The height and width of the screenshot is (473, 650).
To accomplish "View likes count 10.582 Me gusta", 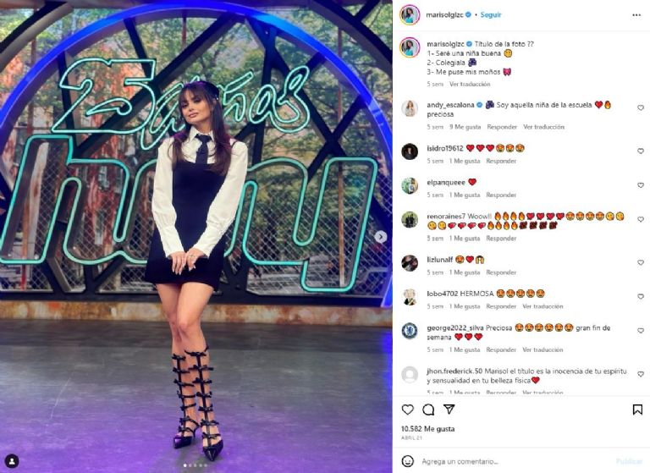I will coord(427,429).
